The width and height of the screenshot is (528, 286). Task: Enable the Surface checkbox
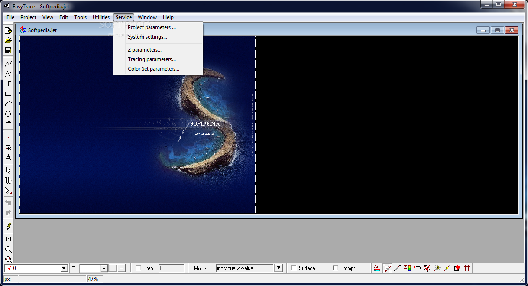294,268
